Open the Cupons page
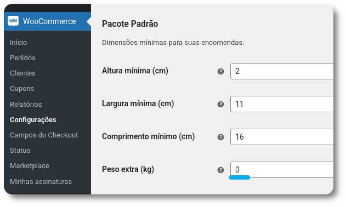346x207 pixels. point(22,88)
